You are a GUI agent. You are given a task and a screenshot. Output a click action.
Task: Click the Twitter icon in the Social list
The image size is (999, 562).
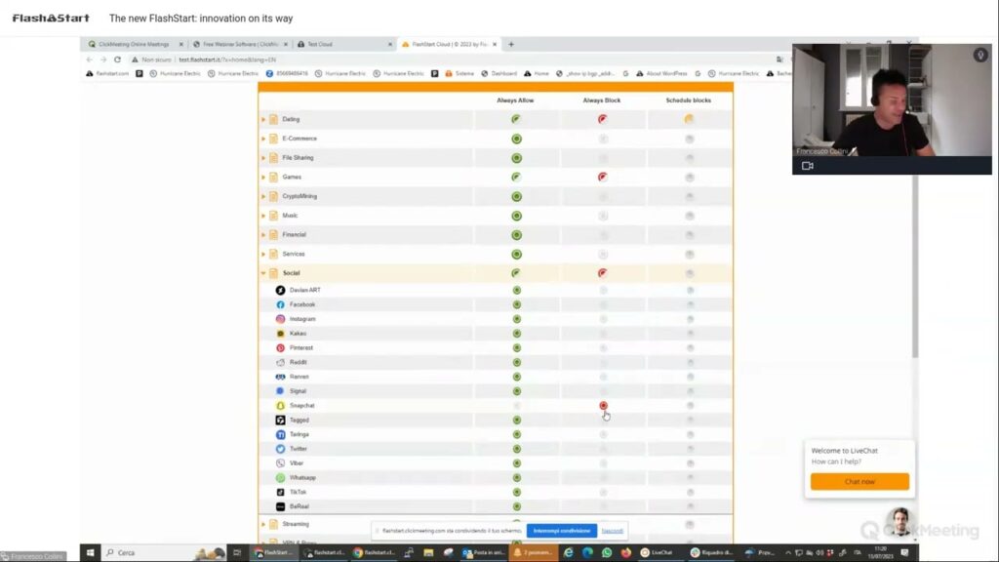[x=280, y=449]
